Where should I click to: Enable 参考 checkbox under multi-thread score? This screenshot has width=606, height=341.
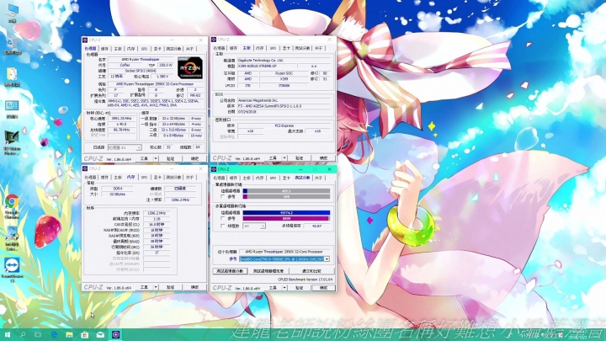click(x=222, y=218)
